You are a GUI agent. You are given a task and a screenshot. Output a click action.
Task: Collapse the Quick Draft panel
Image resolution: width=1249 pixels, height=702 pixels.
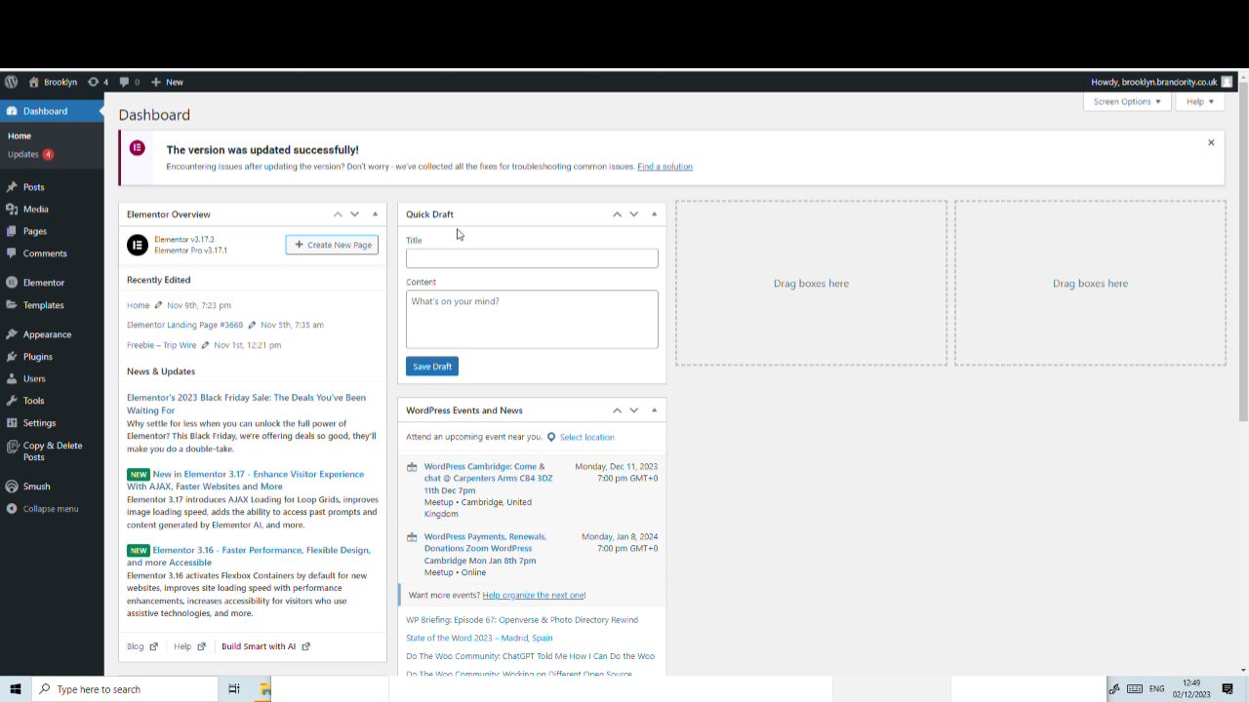654,214
